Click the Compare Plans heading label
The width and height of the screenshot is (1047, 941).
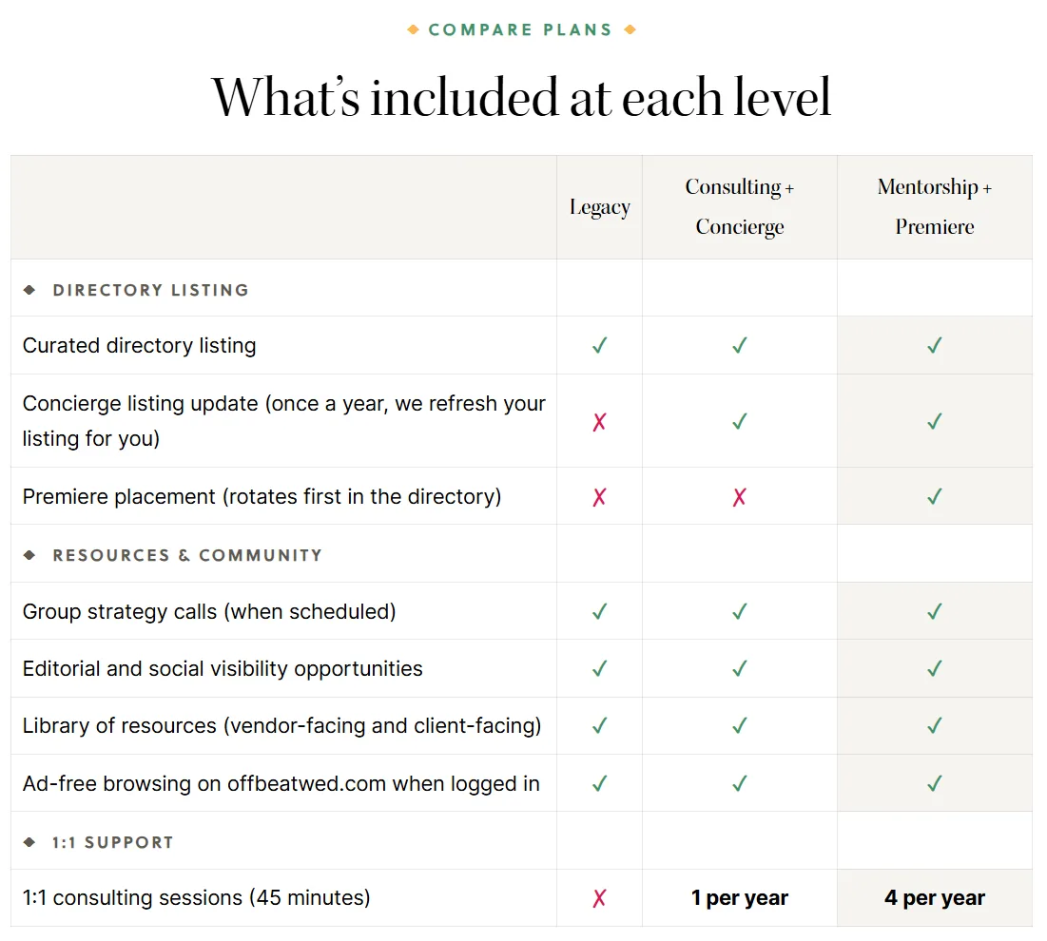pos(521,30)
